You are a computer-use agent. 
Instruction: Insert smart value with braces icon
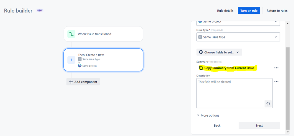click(268, 104)
